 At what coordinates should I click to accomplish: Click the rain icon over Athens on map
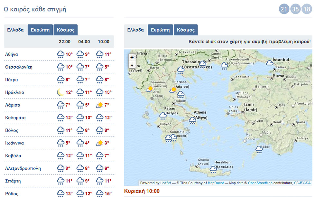tap(192, 120)
